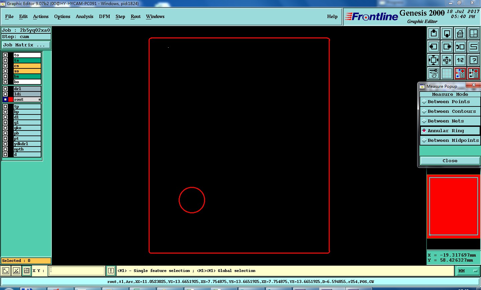Open the Options menu
Image resolution: width=481 pixels, height=290 pixels.
coord(62,16)
